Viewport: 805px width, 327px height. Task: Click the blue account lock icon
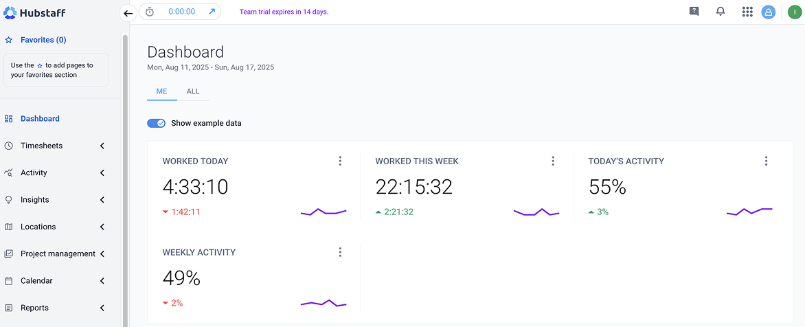pos(769,12)
